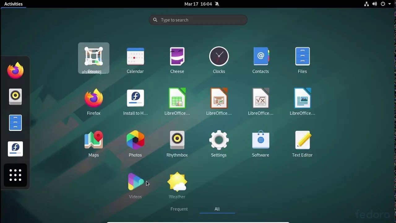Click the Calendar label text
This screenshot has height=223, width=396.
coord(135,71)
